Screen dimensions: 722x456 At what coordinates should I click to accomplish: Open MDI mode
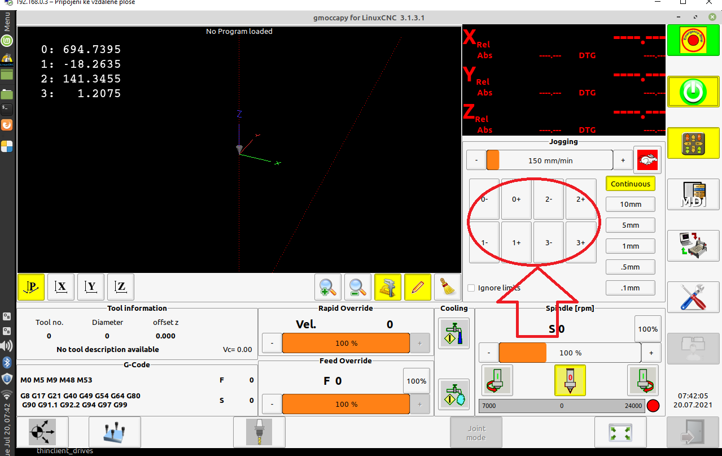(x=693, y=194)
